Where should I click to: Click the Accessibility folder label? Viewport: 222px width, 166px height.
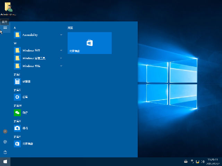click(30, 35)
